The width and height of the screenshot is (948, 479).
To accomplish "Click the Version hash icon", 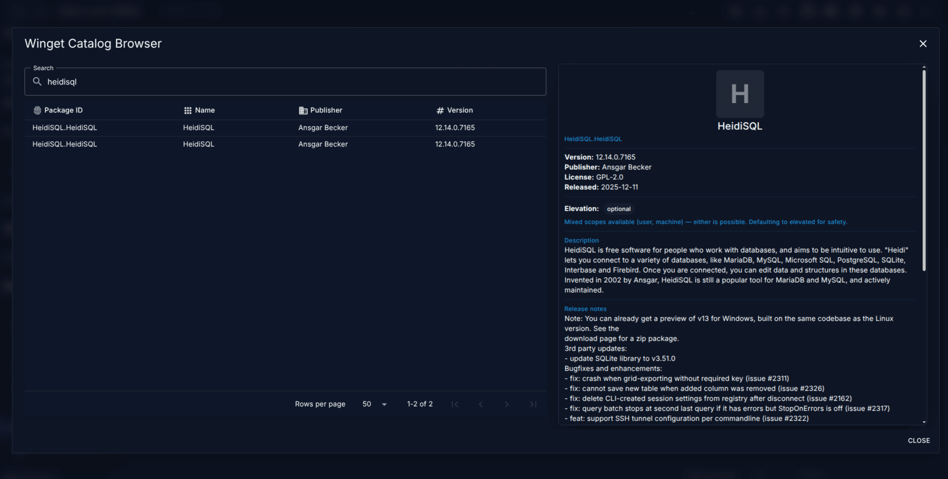I will [x=440, y=110].
